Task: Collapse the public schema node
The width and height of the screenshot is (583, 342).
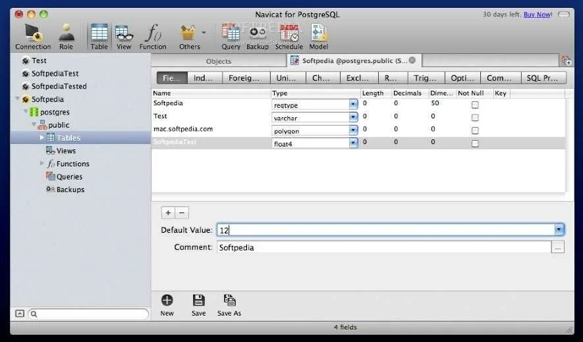Action: 34,124
